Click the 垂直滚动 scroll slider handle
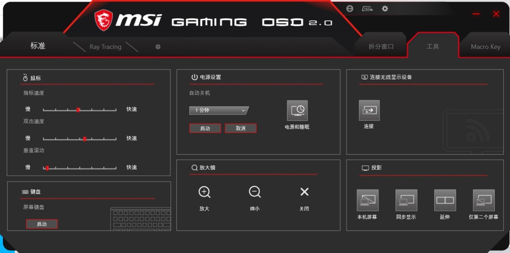510x253 pixels. click(x=47, y=168)
